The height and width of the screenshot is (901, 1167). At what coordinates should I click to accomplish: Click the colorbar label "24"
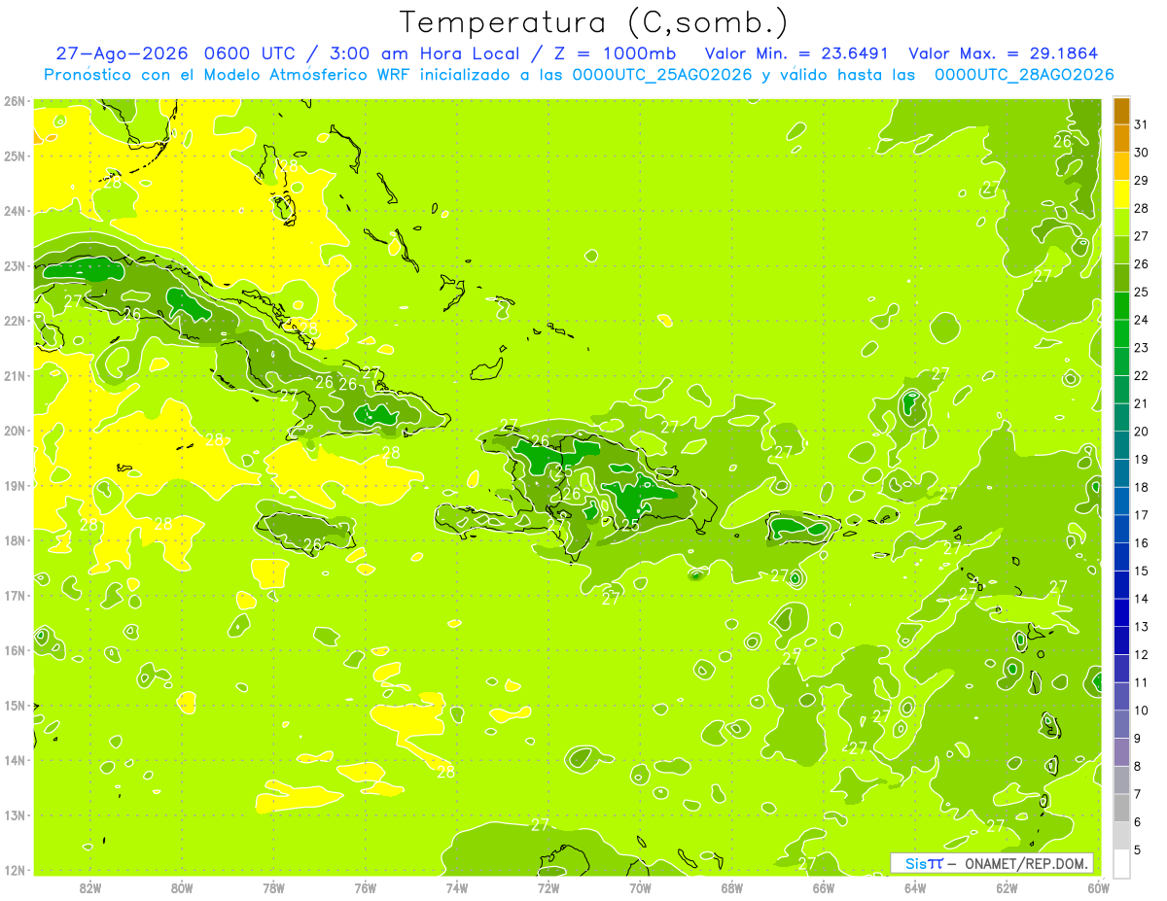pyautogui.click(x=1141, y=320)
